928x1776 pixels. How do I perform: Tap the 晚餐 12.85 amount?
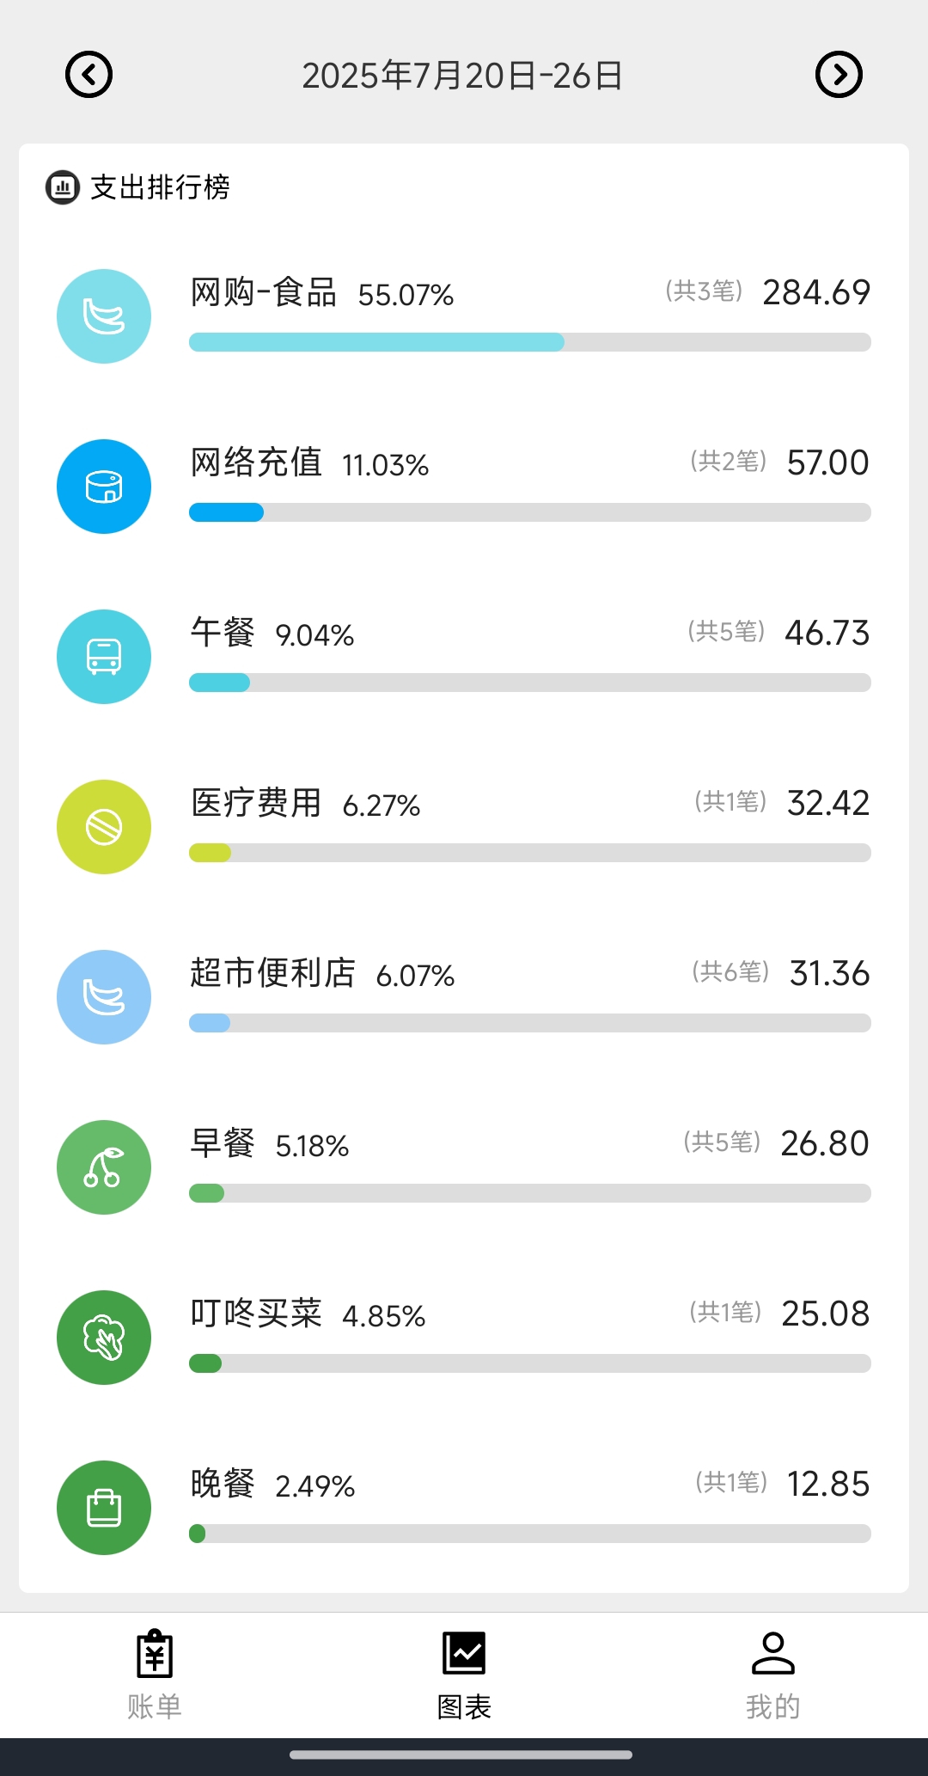tap(827, 1485)
